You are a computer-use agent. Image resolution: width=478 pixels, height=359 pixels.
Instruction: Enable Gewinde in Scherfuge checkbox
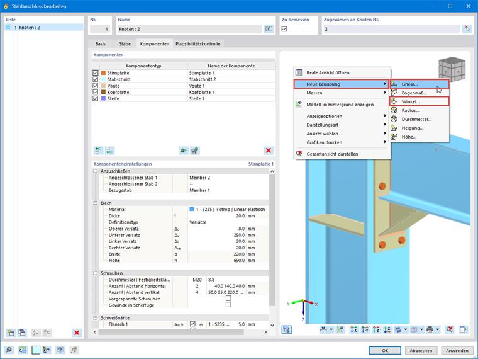[228, 305]
